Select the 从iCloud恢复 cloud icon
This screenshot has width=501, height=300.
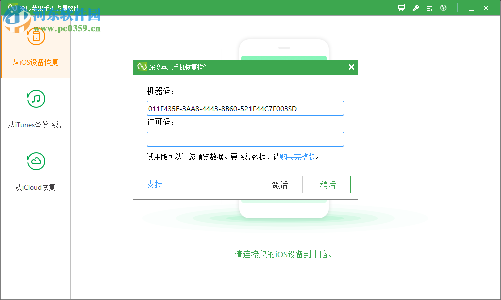(36, 161)
